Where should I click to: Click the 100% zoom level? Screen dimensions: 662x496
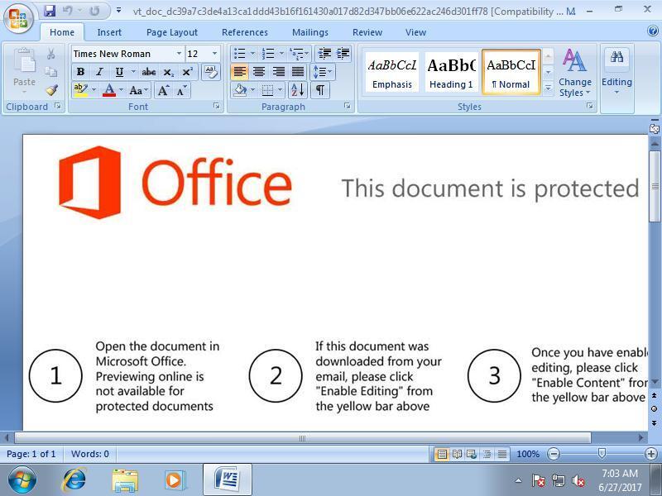(528, 454)
